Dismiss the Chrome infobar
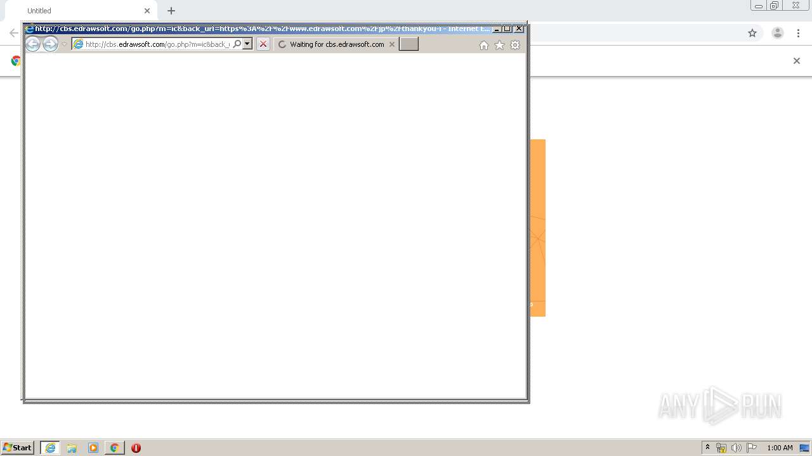The height and width of the screenshot is (456, 812). 797,61
